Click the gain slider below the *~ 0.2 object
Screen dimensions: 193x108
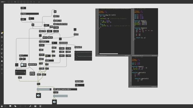point(60,96)
